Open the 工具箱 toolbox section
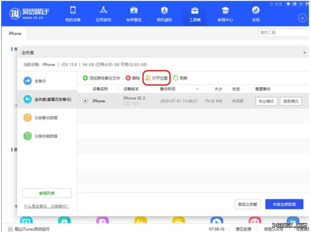 (195, 14)
